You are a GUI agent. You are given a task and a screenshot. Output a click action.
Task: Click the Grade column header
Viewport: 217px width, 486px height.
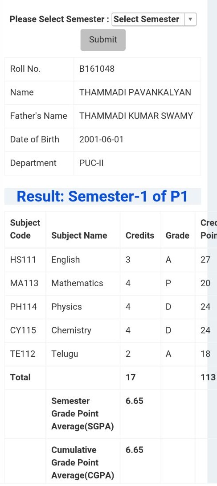(177, 235)
